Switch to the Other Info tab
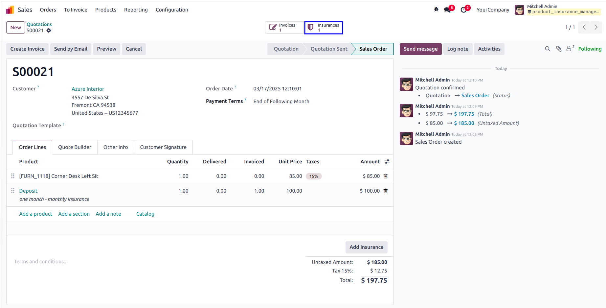This screenshot has height=308, width=606. tap(116, 147)
